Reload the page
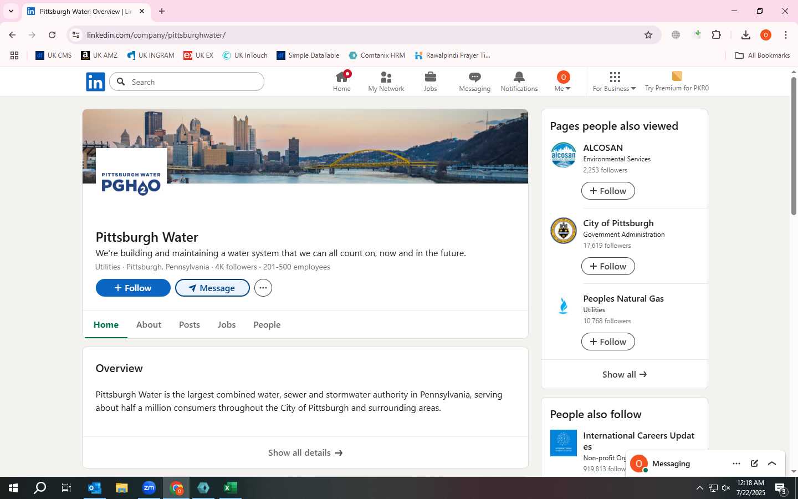Image resolution: width=798 pixels, height=499 pixels. 52,35
